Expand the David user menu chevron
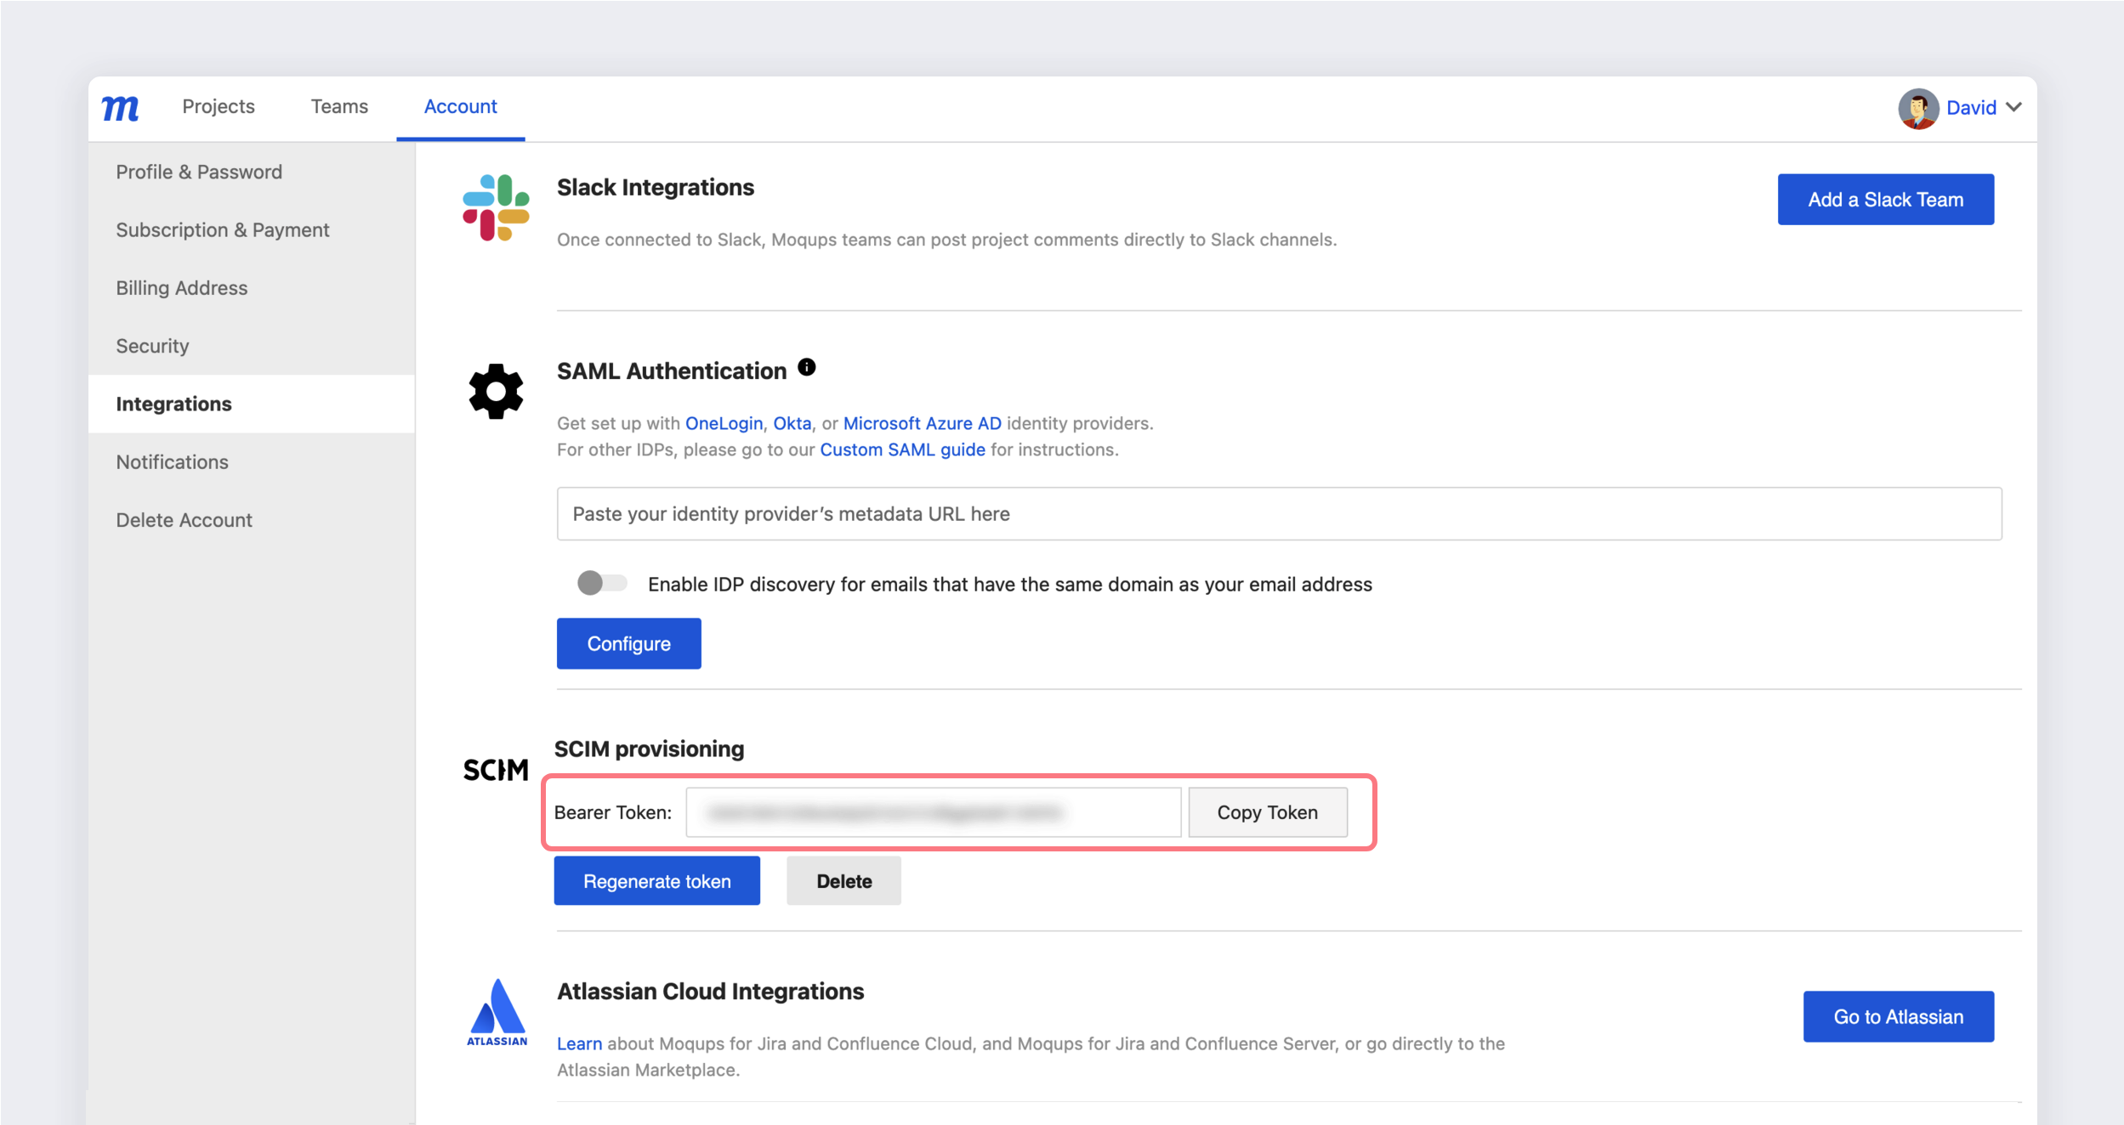The width and height of the screenshot is (2124, 1125). coord(2013,107)
